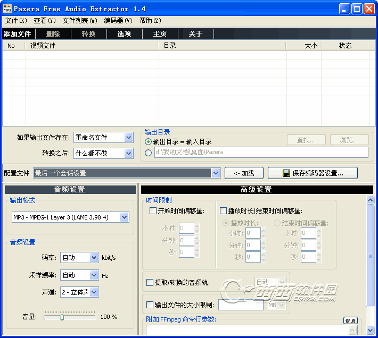Click the <- 加载 load button
378x338 pixels.
point(243,173)
